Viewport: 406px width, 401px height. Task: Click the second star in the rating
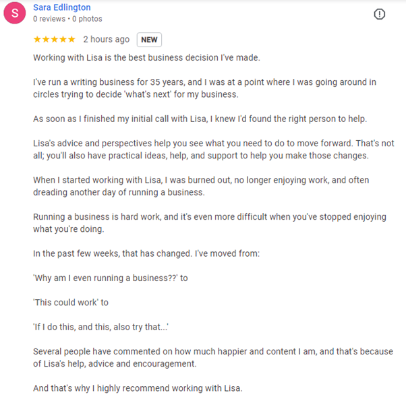click(x=46, y=40)
